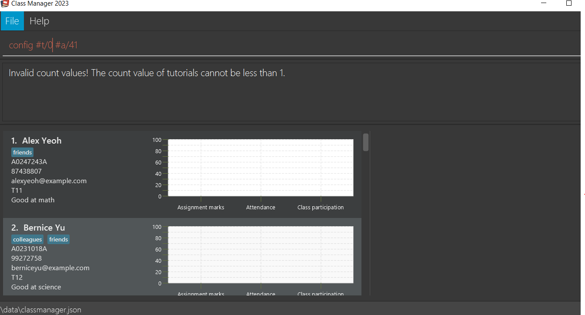
Task: Click the comment Good at science
Action: click(36, 287)
